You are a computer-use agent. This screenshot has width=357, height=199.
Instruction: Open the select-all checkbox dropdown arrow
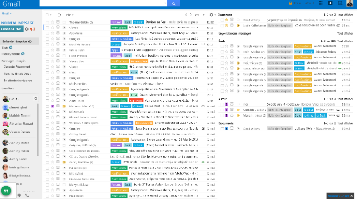coord(50,15)
